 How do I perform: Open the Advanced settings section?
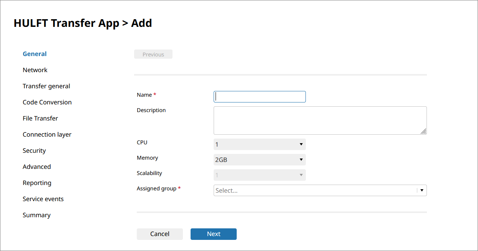coord(37,167)
